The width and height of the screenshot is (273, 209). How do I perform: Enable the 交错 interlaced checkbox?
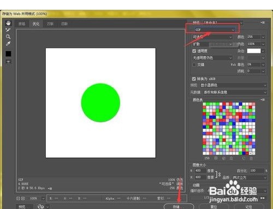(194, 65)
